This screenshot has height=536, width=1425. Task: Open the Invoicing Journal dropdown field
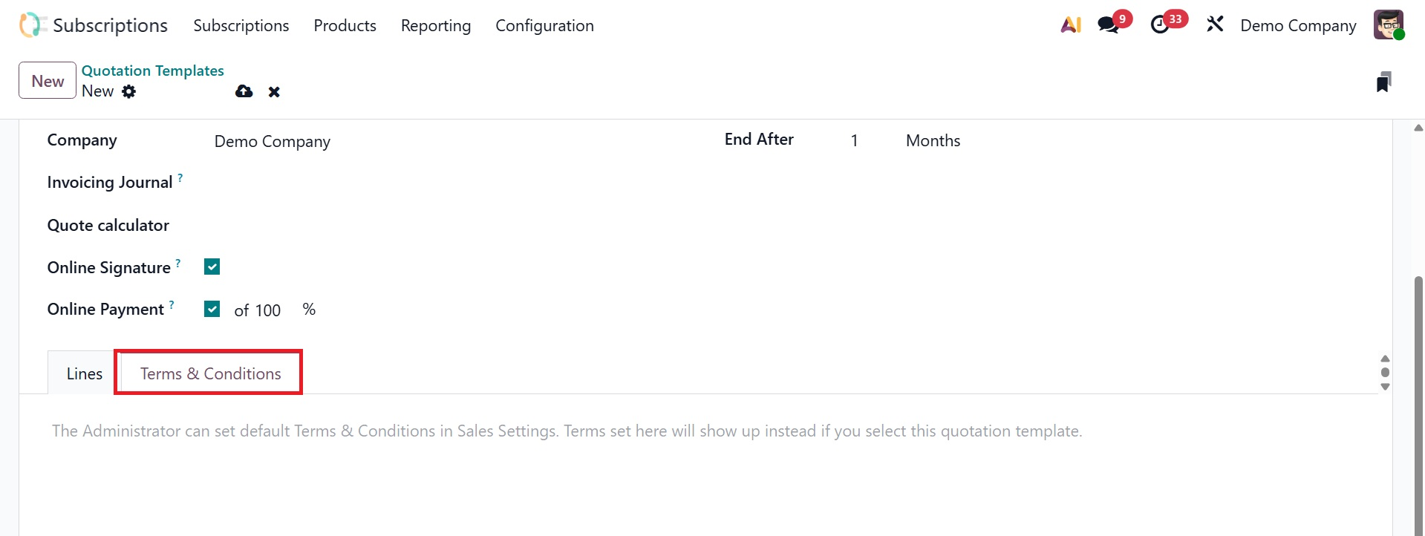coord(371,183)
